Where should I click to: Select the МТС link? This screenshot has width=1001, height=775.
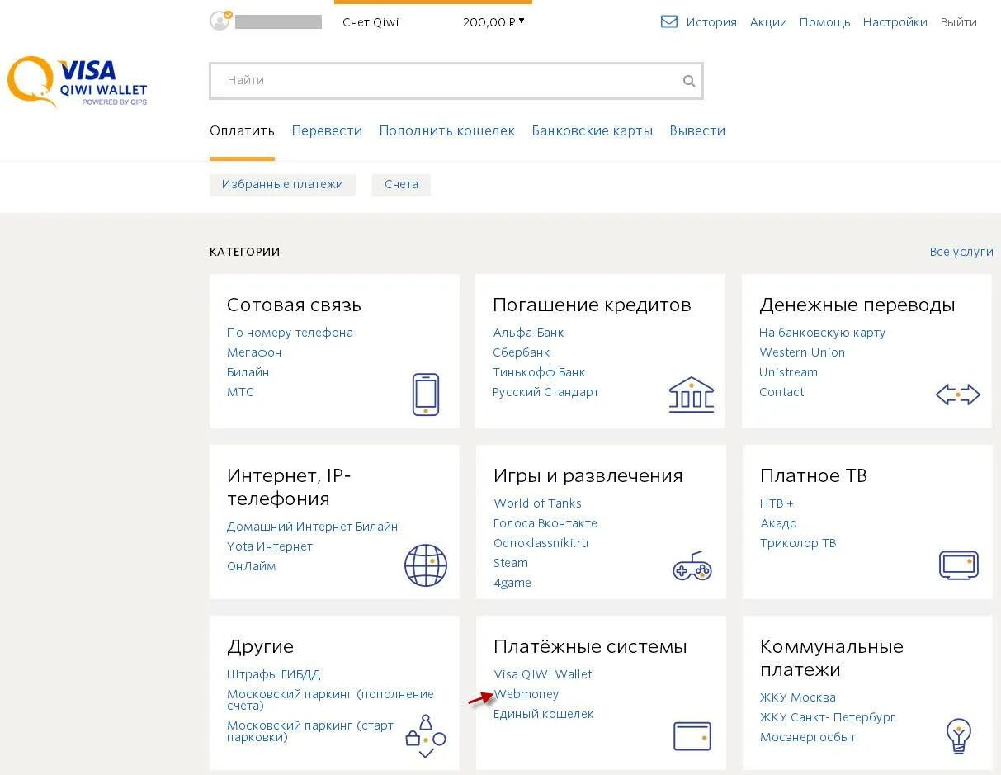click(240, 392)
